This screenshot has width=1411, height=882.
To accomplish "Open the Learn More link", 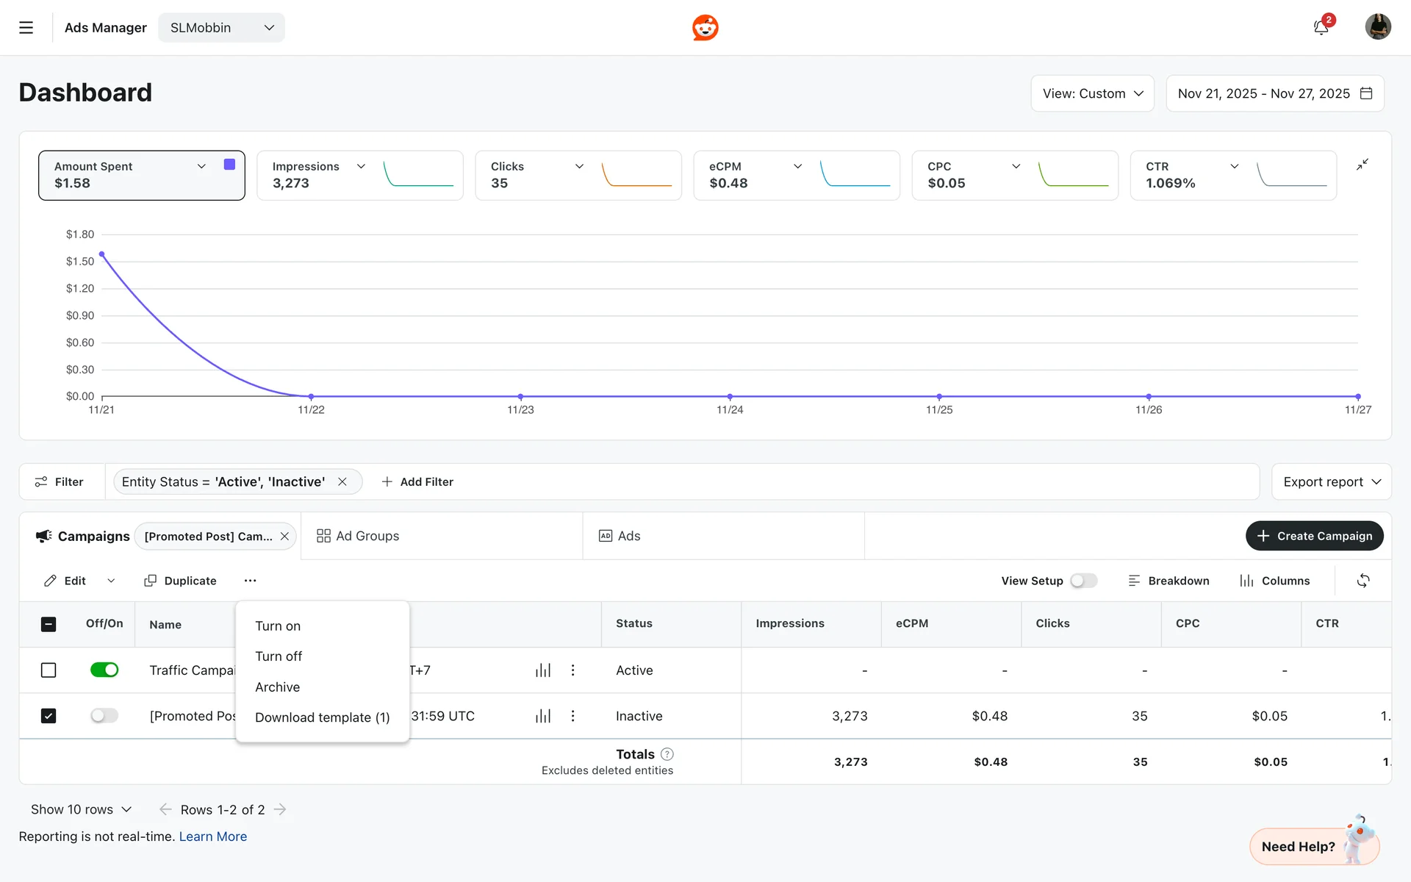I will (x=212, y=836).
